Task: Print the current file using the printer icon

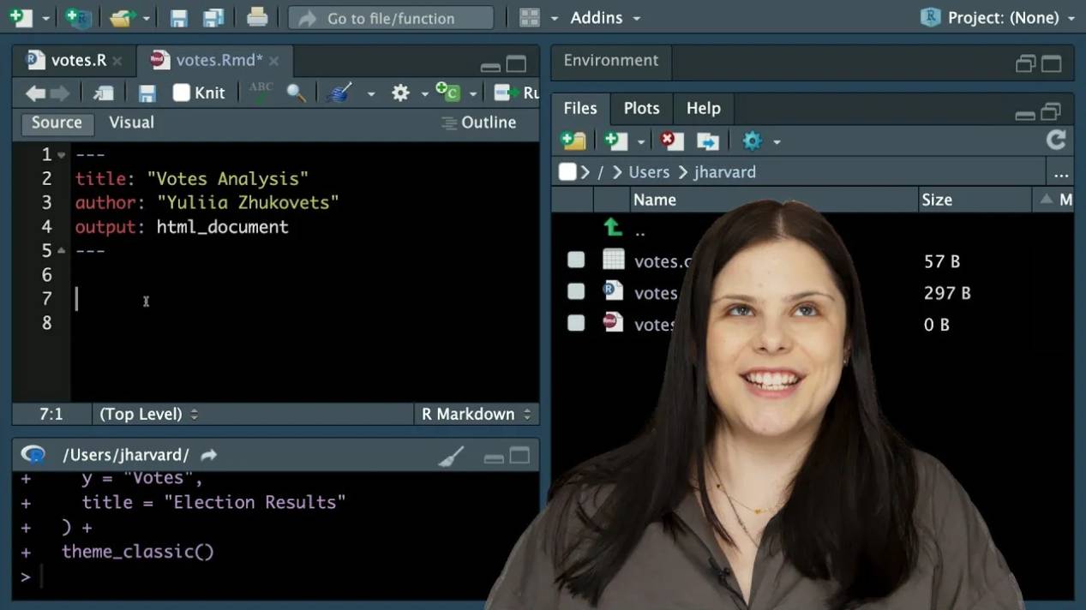Action: pyautogui.click(x=257, y=16)
